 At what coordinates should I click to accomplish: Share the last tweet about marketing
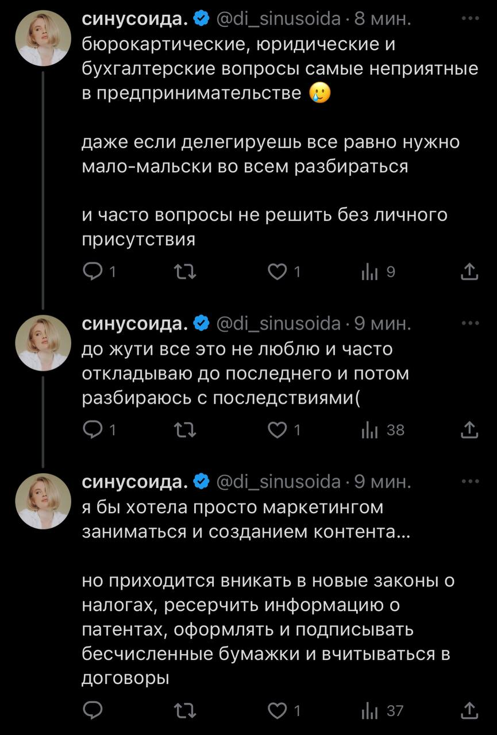tap(469, 711)
